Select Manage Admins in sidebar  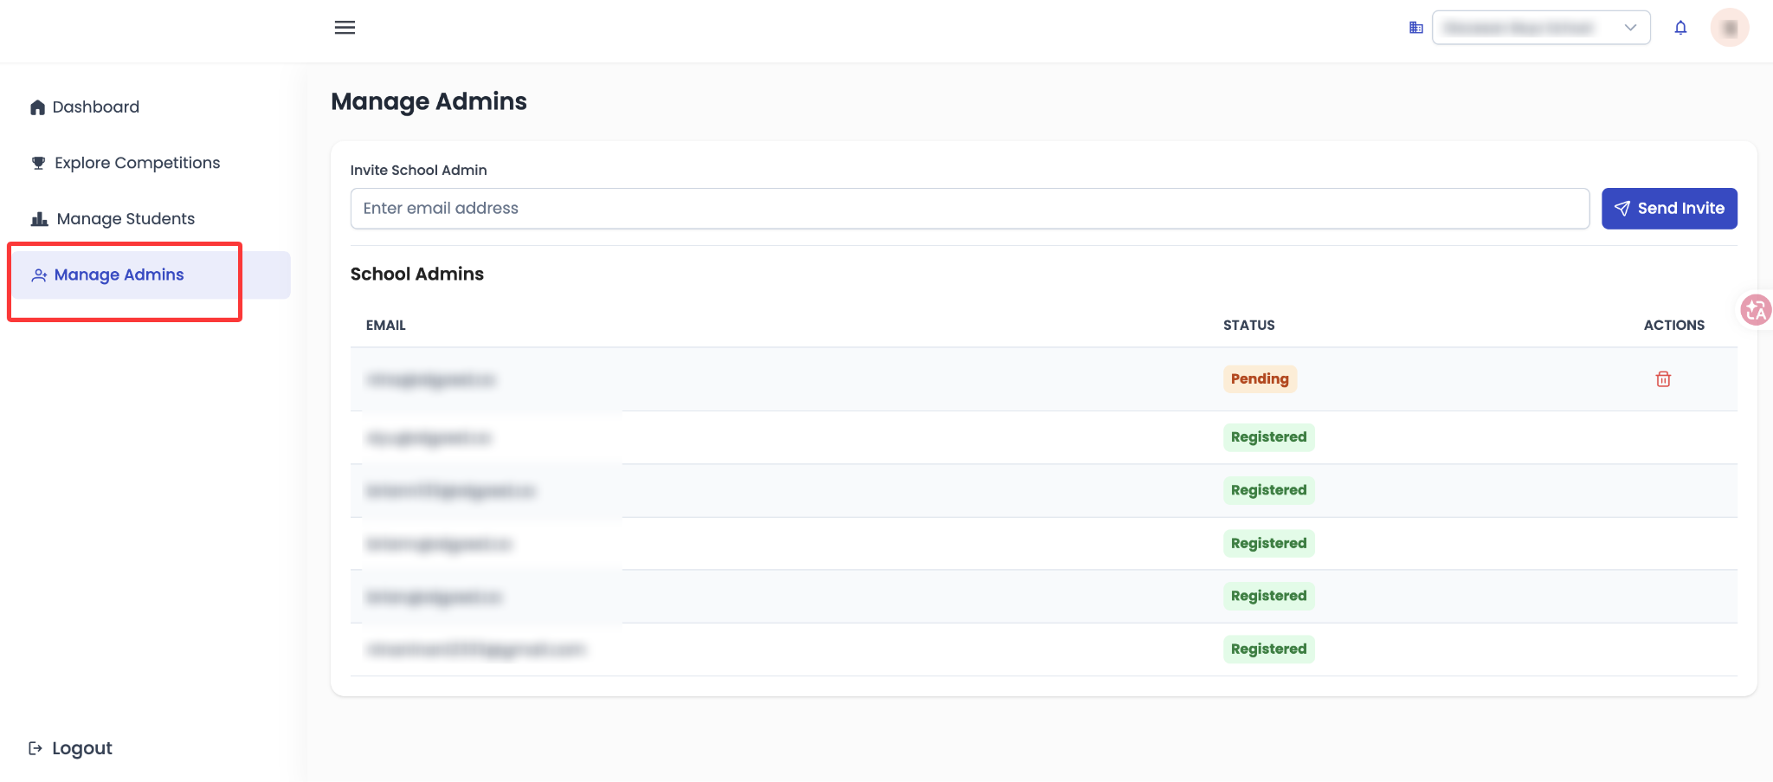click(x=152, y=275)
